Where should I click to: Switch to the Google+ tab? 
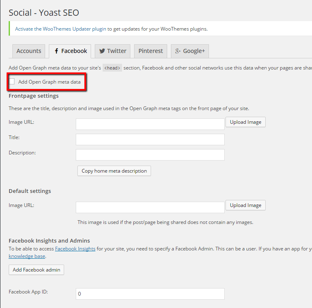click(x=190, y=51)
